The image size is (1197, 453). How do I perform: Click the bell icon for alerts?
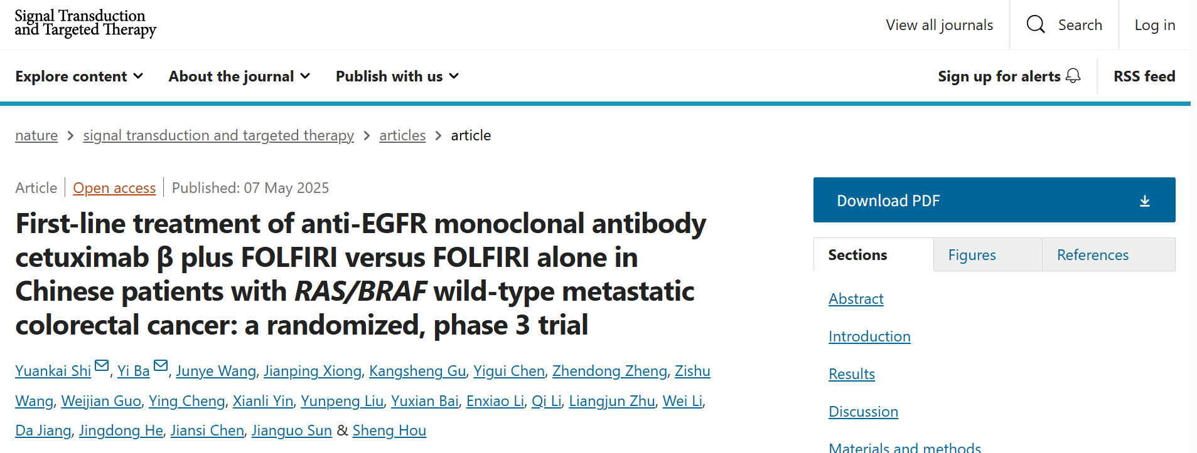[1073, 76]
